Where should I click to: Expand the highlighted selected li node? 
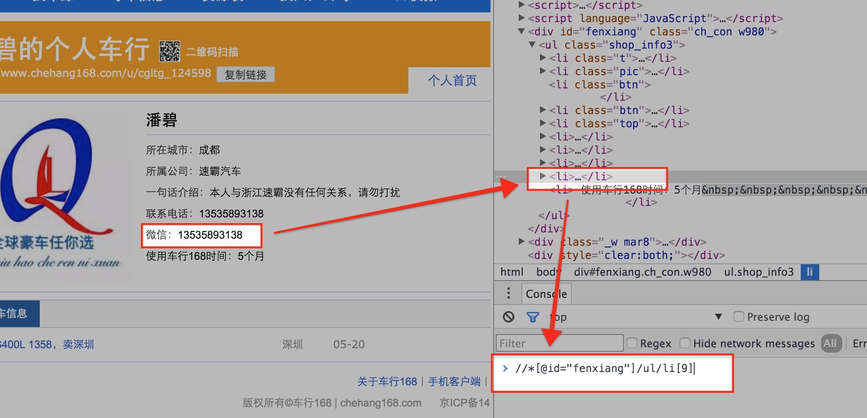tap(543, 176)
